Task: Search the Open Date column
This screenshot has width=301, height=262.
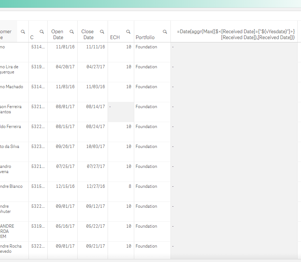Action: pos(72,32)
